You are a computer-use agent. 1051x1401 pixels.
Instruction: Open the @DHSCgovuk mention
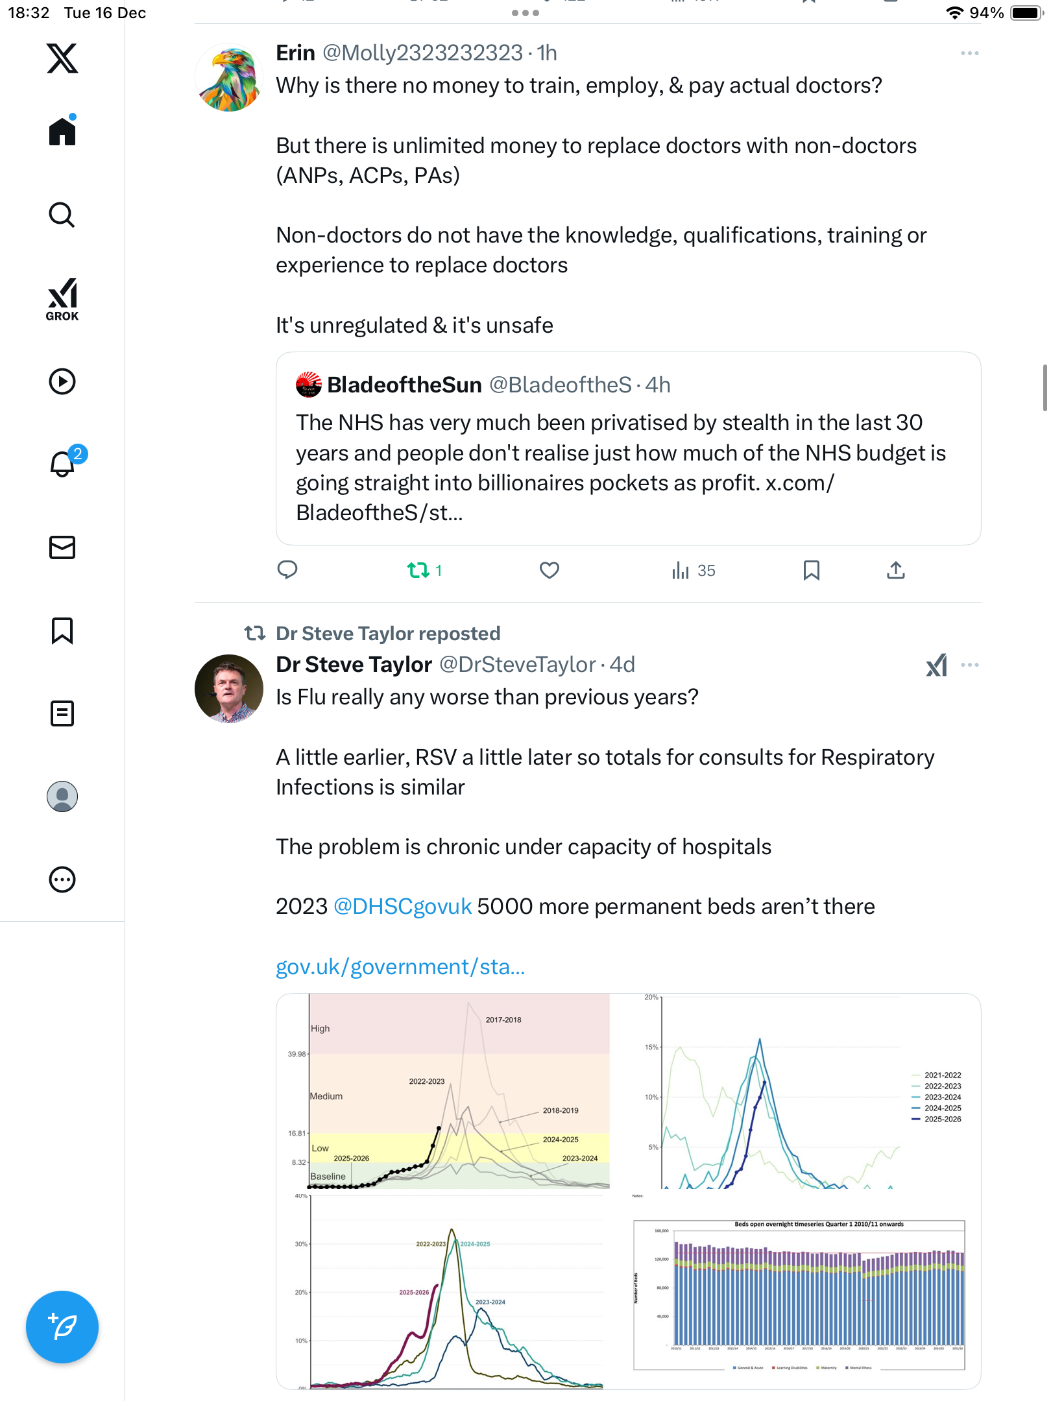pos(402,906)
